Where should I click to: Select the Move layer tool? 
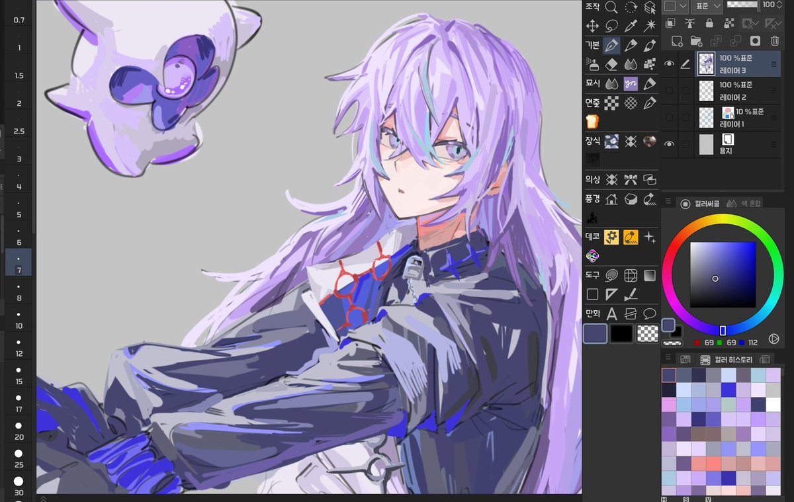coord(592,26)
